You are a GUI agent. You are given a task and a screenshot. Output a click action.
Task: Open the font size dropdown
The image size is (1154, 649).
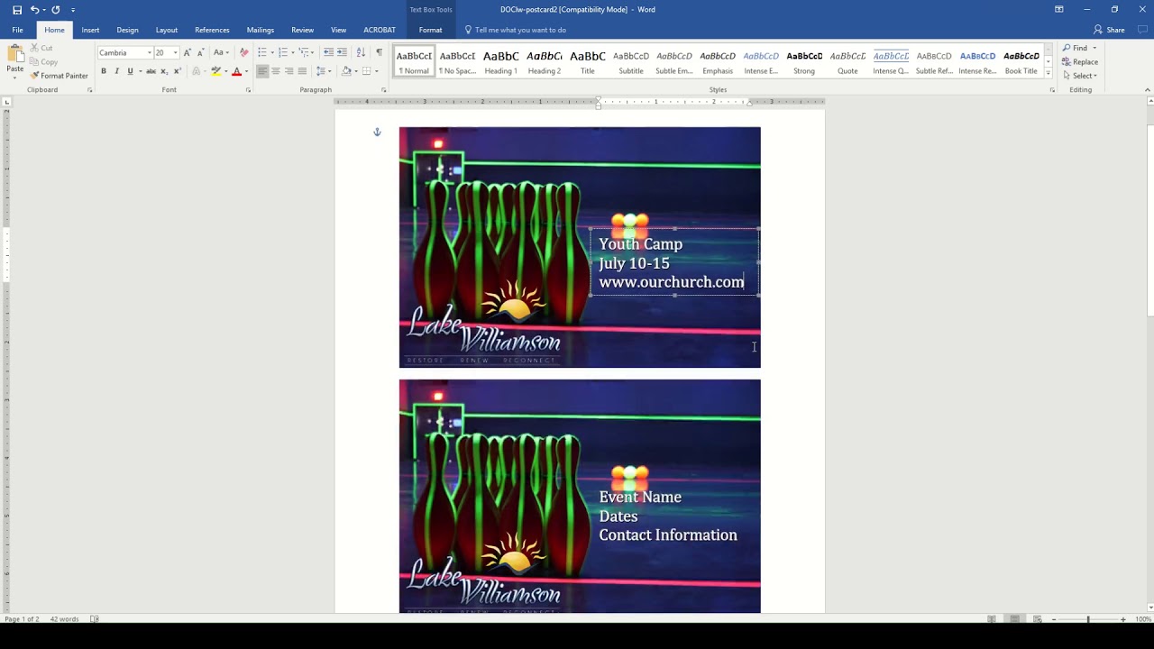coord(176,53)
